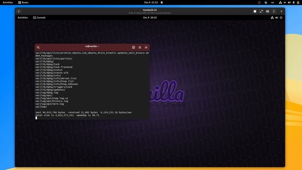This screenshot has height=170, width=302.
Task: Click the host do-not-disturb bell icon
Action: (x=162, y=2)
